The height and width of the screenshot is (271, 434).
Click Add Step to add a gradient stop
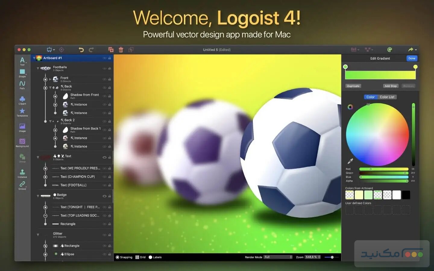(391, 86)
